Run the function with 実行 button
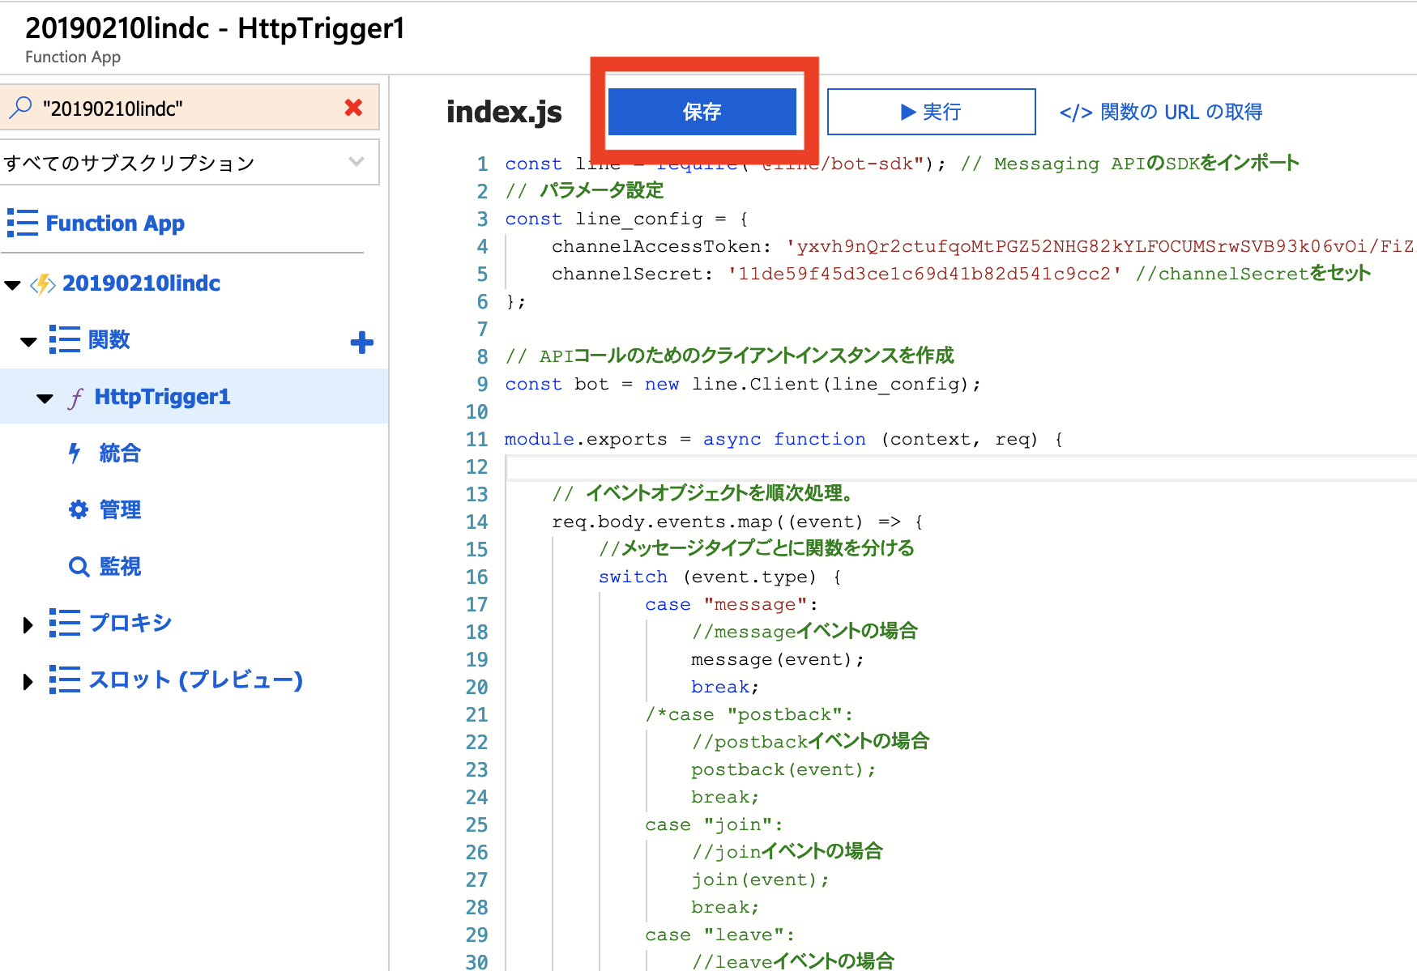This screenshot has width=1417, height=971. tap(931, 112)
